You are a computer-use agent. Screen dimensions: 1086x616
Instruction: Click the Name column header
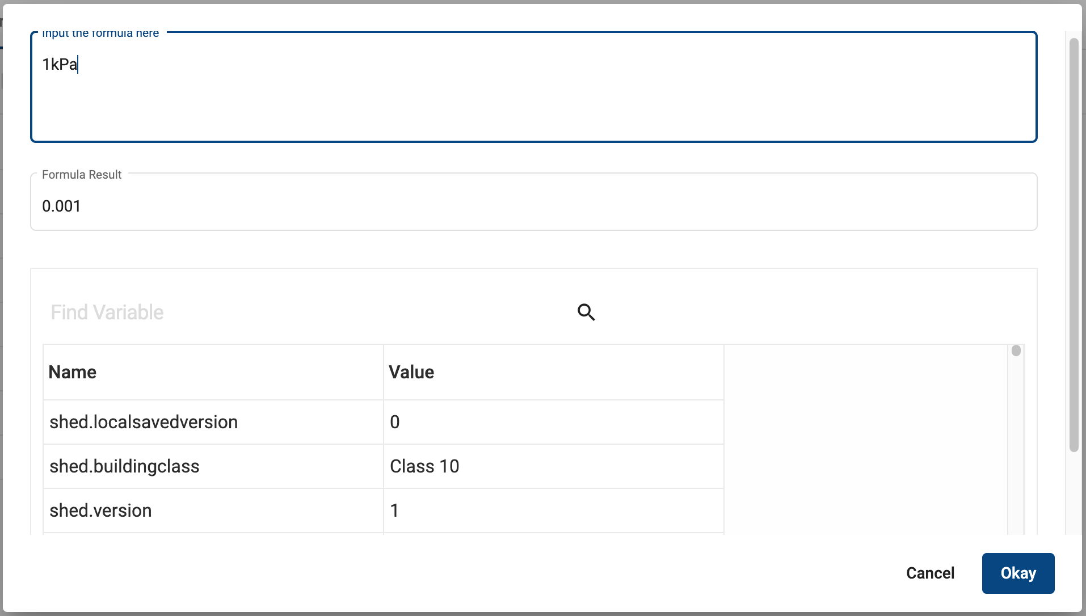point(73,372)
